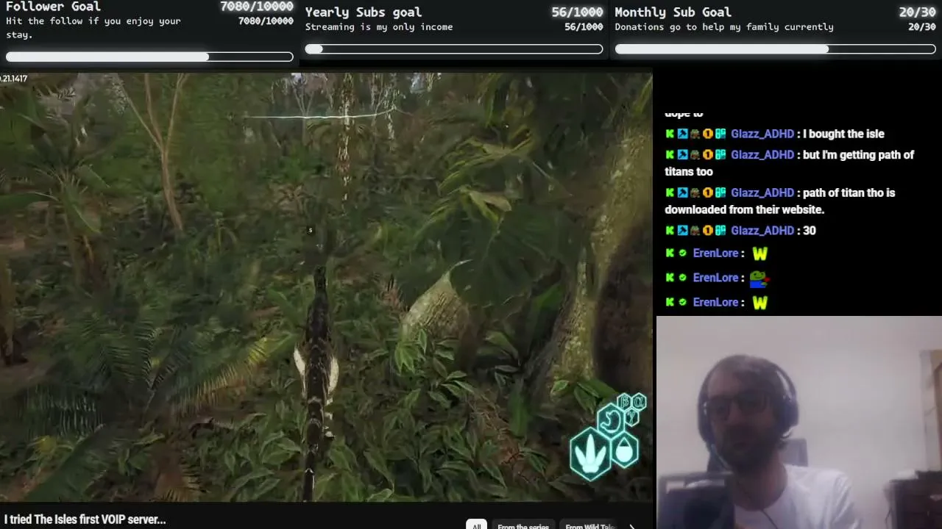This screenshot has height=529, width=942.
Task: Click the dinosaur footprint health hexagon
Action: [x=589, y=453]
